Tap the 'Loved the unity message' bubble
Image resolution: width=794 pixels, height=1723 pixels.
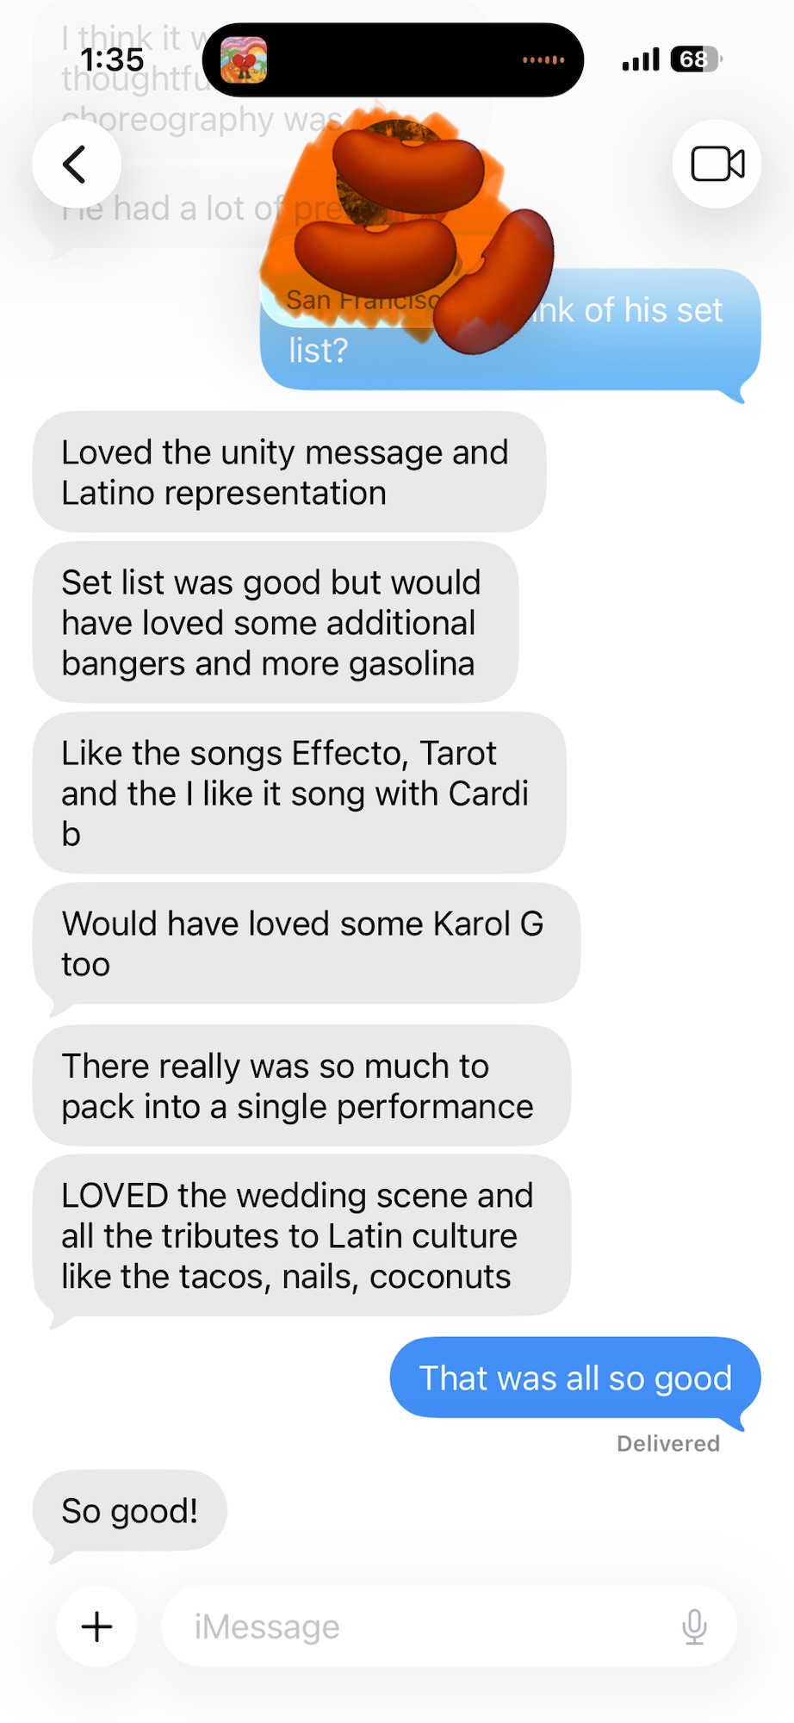pos(289,472)
